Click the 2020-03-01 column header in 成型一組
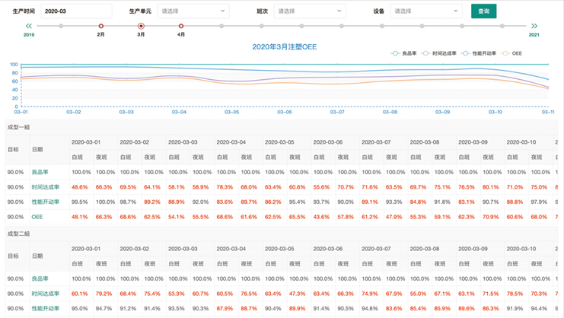The width and height of the screenshot is (564, 318). pyautogui.click(x=86, y=142)
